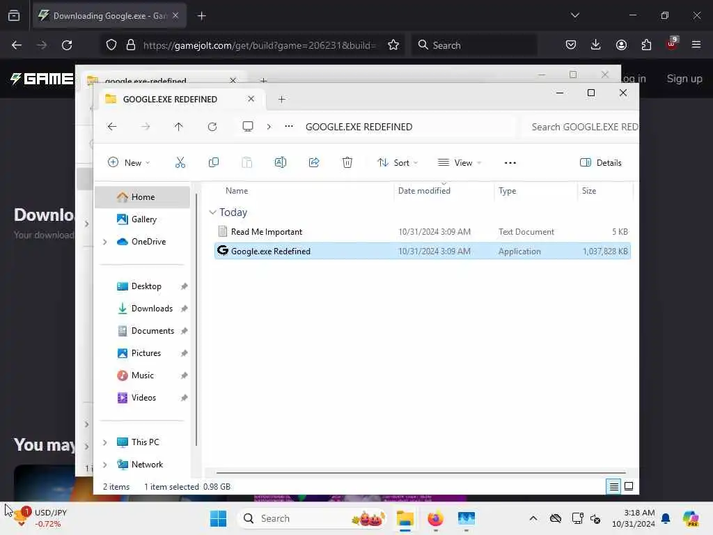The height and width of the screenshot is (535, 713).
Task: Open the New dropdown
Action: (x=129, y=162)
